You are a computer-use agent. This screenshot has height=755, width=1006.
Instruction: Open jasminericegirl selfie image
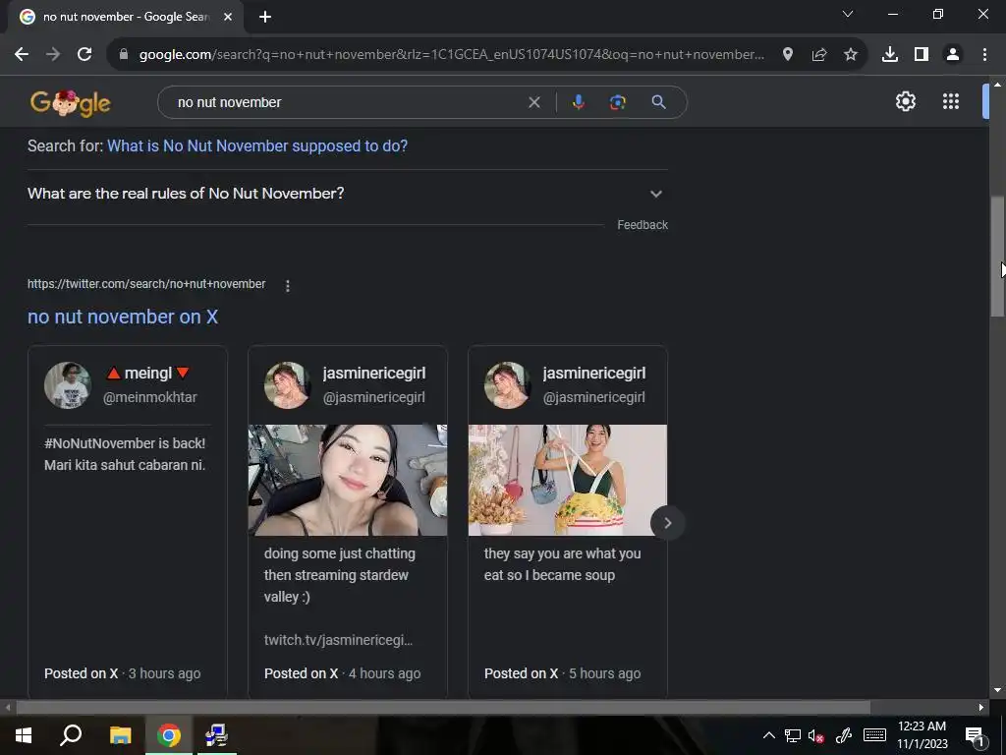[348, 480]
